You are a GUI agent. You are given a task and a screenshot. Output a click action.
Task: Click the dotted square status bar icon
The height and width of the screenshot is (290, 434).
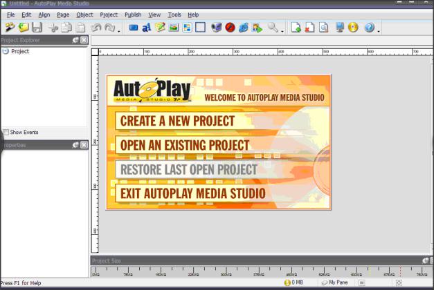pos(399,282)
